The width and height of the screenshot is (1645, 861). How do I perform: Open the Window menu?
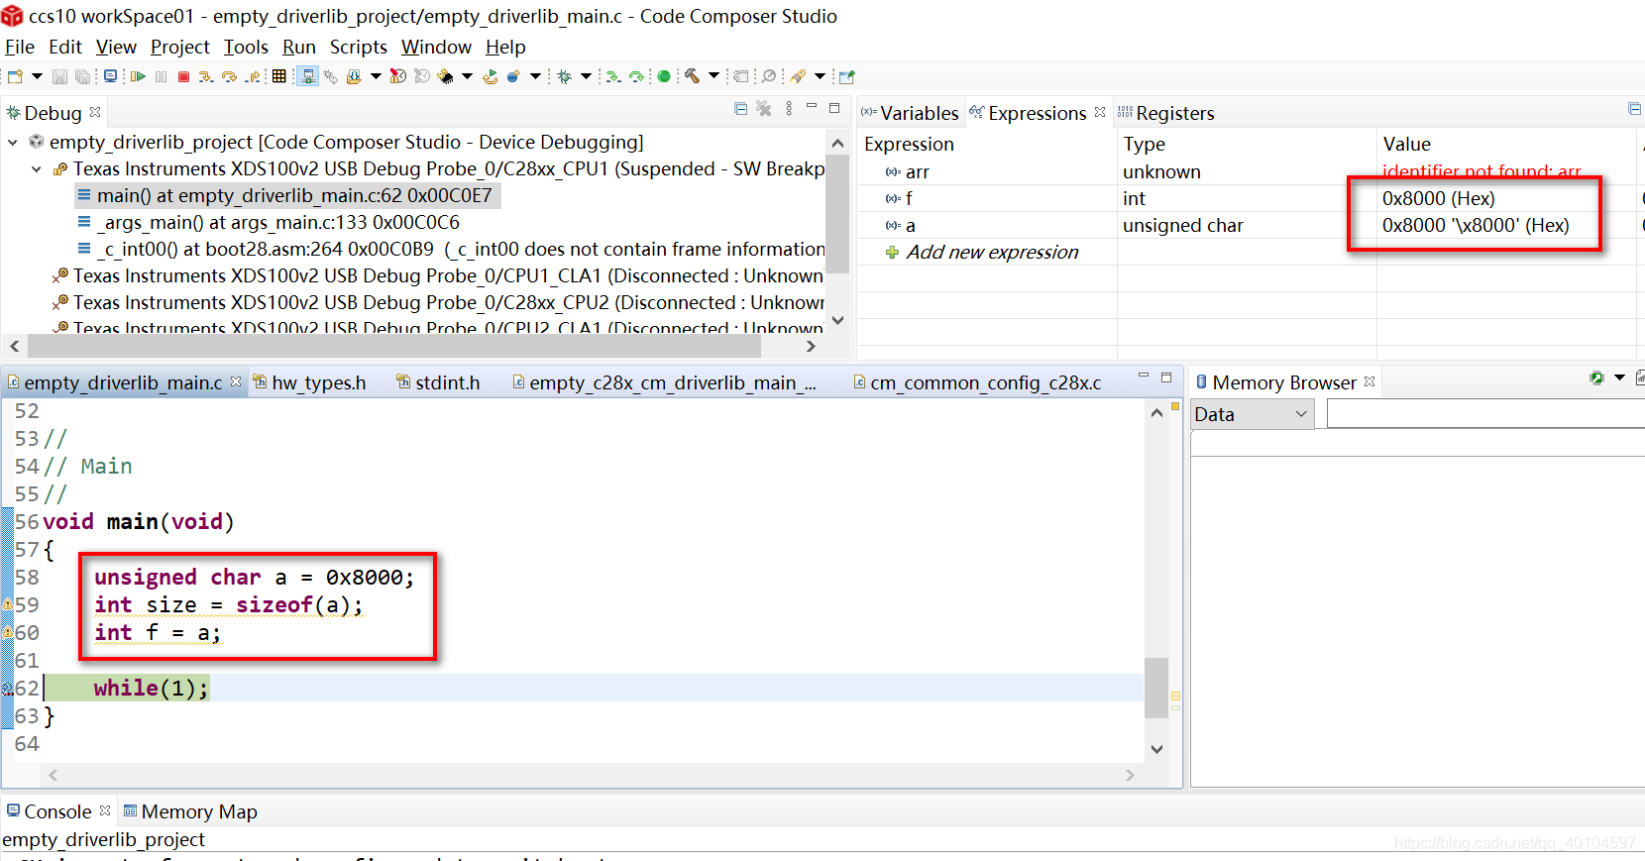tap(436, 47)
